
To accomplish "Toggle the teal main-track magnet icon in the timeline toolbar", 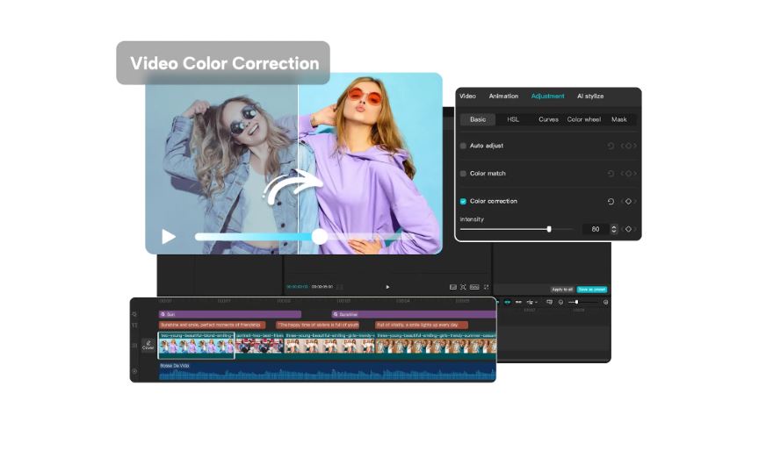I will tap(507, 302).
